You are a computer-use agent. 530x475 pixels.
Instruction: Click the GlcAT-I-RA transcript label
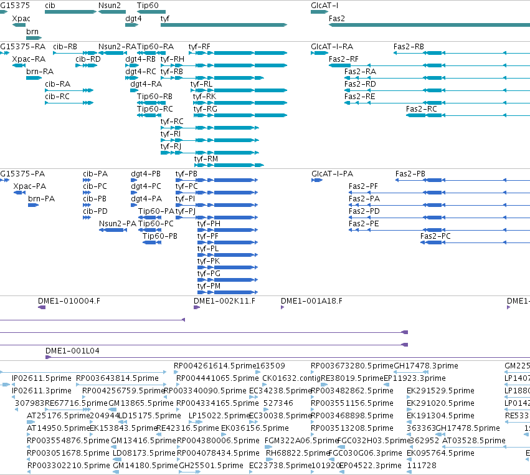click(332, 47)
